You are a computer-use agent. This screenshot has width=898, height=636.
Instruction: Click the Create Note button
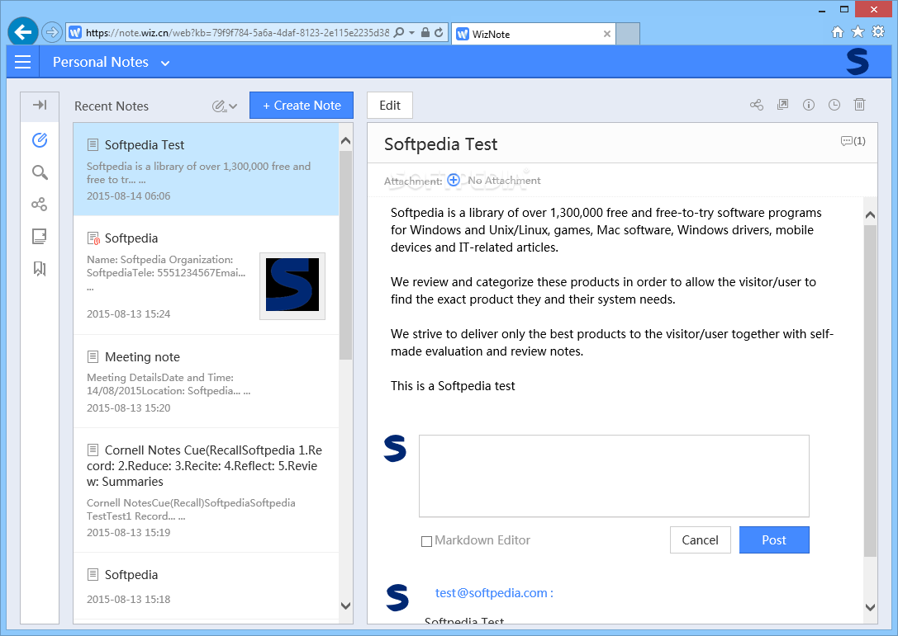302,106
